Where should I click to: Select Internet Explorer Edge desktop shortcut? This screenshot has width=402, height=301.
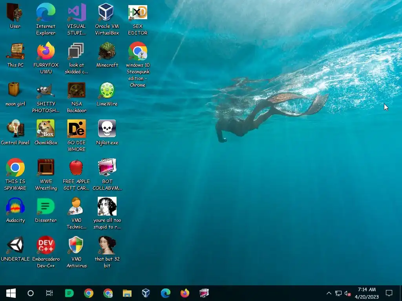click(46, 19)
